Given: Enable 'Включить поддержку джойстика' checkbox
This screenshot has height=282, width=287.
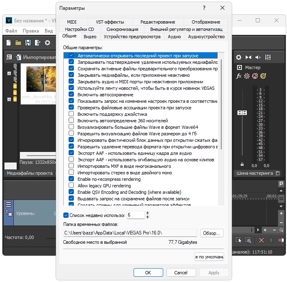Looking at the screenshot, I should tap(71, 114).
